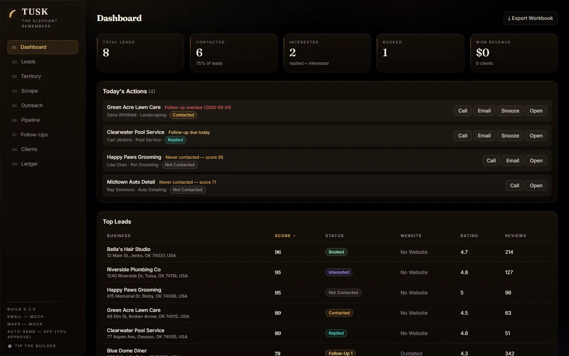Viewport: 569px width, 356px height.
Task: Select Riverside Plumbing Co lead row
Action: pyautogui.click(x=327, y=273)
